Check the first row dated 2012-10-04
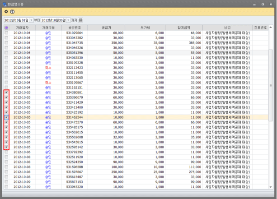 pos(6,33)
